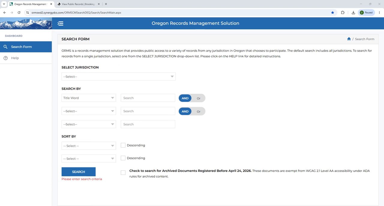Open the browser three-dot menu
This screenshot has width=384, height=206.
[379, 13]
